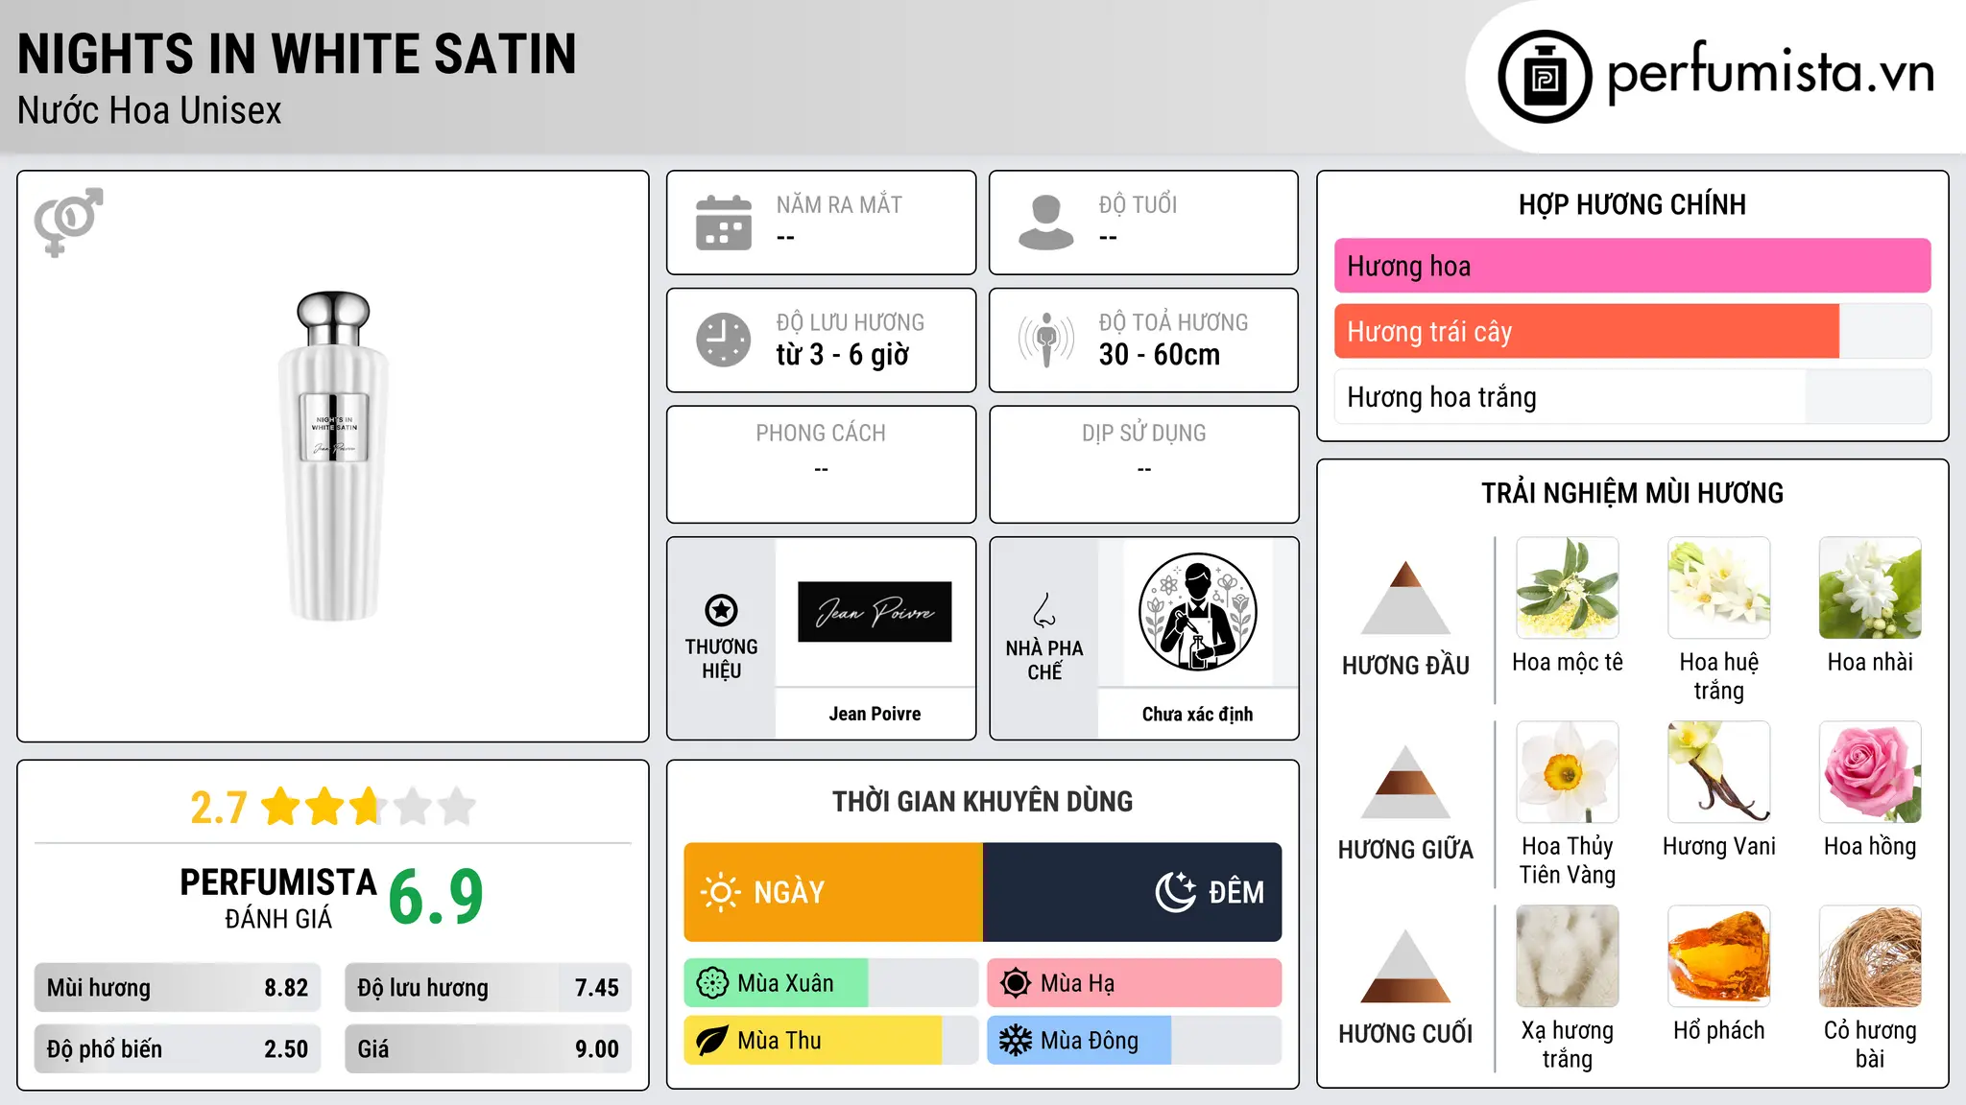Click the unisex gender symbol icon
Viewport: 1966px width, 1105px height.
68,222
